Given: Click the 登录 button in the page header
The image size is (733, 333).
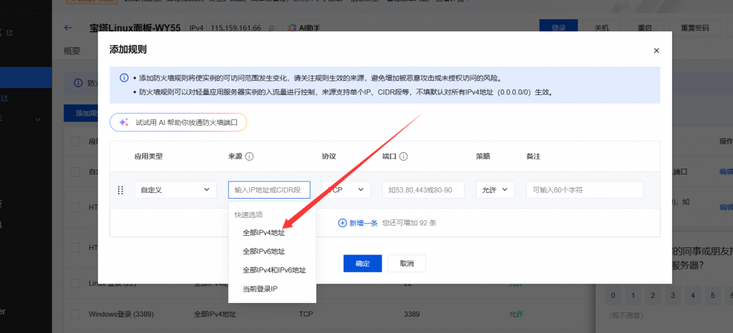Looking at the screenshot, I should (558, 28).
